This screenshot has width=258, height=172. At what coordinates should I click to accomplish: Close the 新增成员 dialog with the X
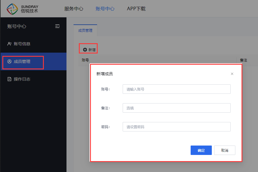232,74
